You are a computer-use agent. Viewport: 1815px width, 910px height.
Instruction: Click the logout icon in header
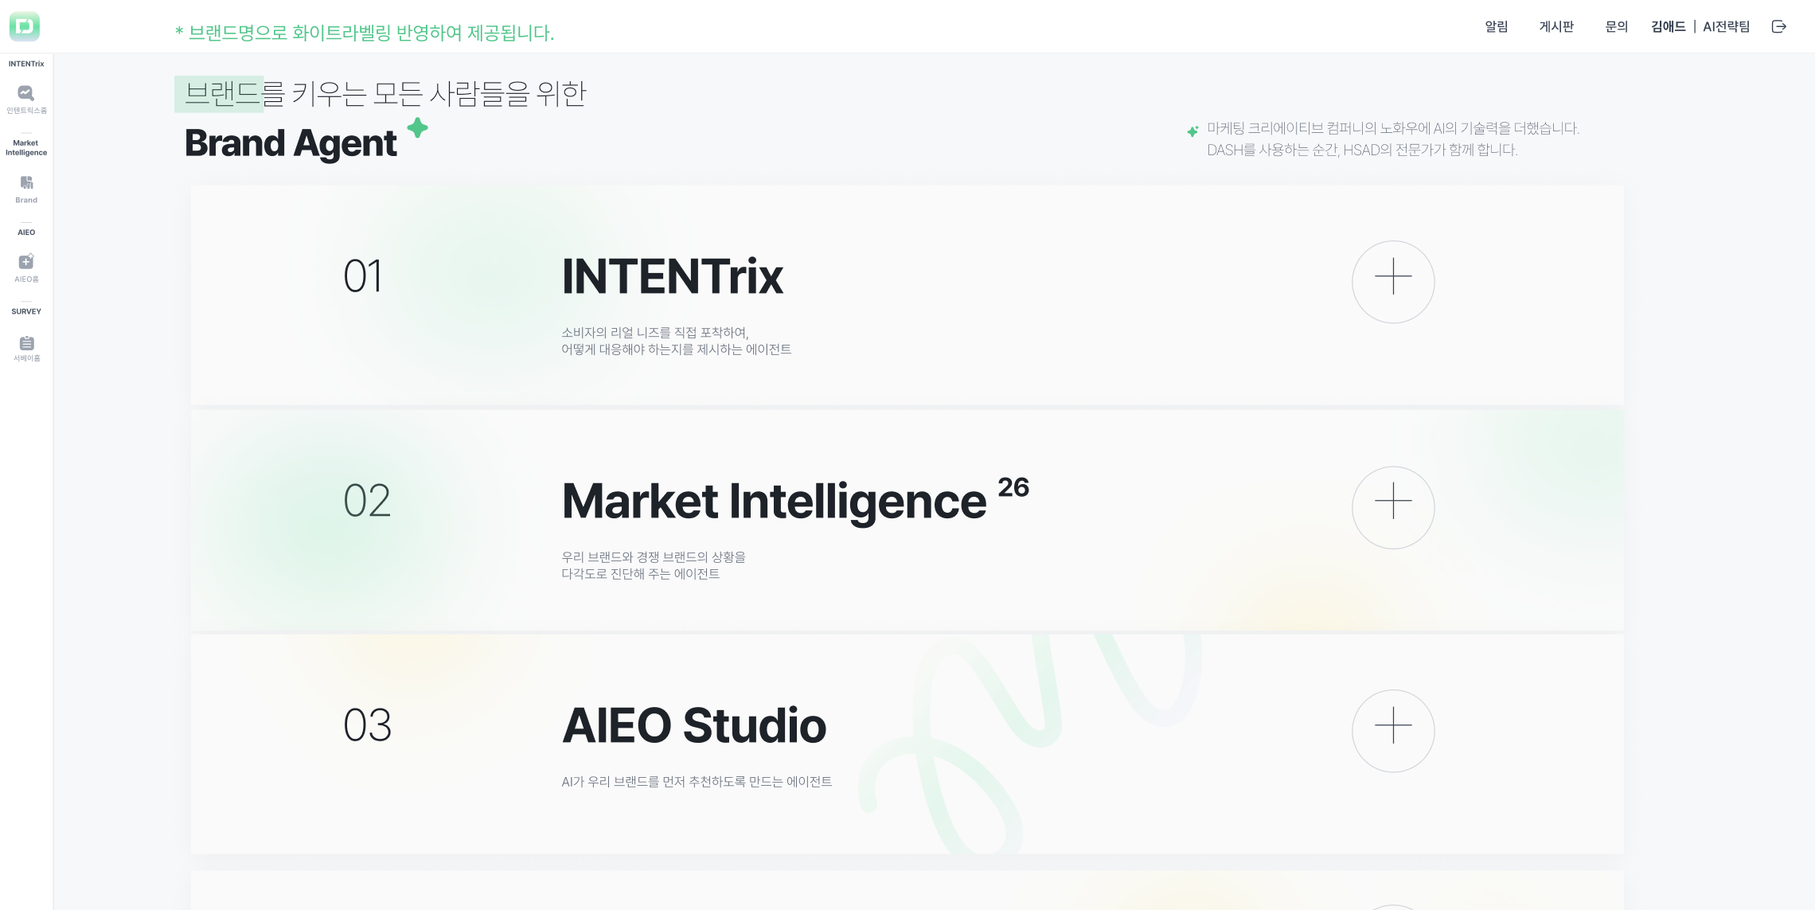pos(1779,27)
